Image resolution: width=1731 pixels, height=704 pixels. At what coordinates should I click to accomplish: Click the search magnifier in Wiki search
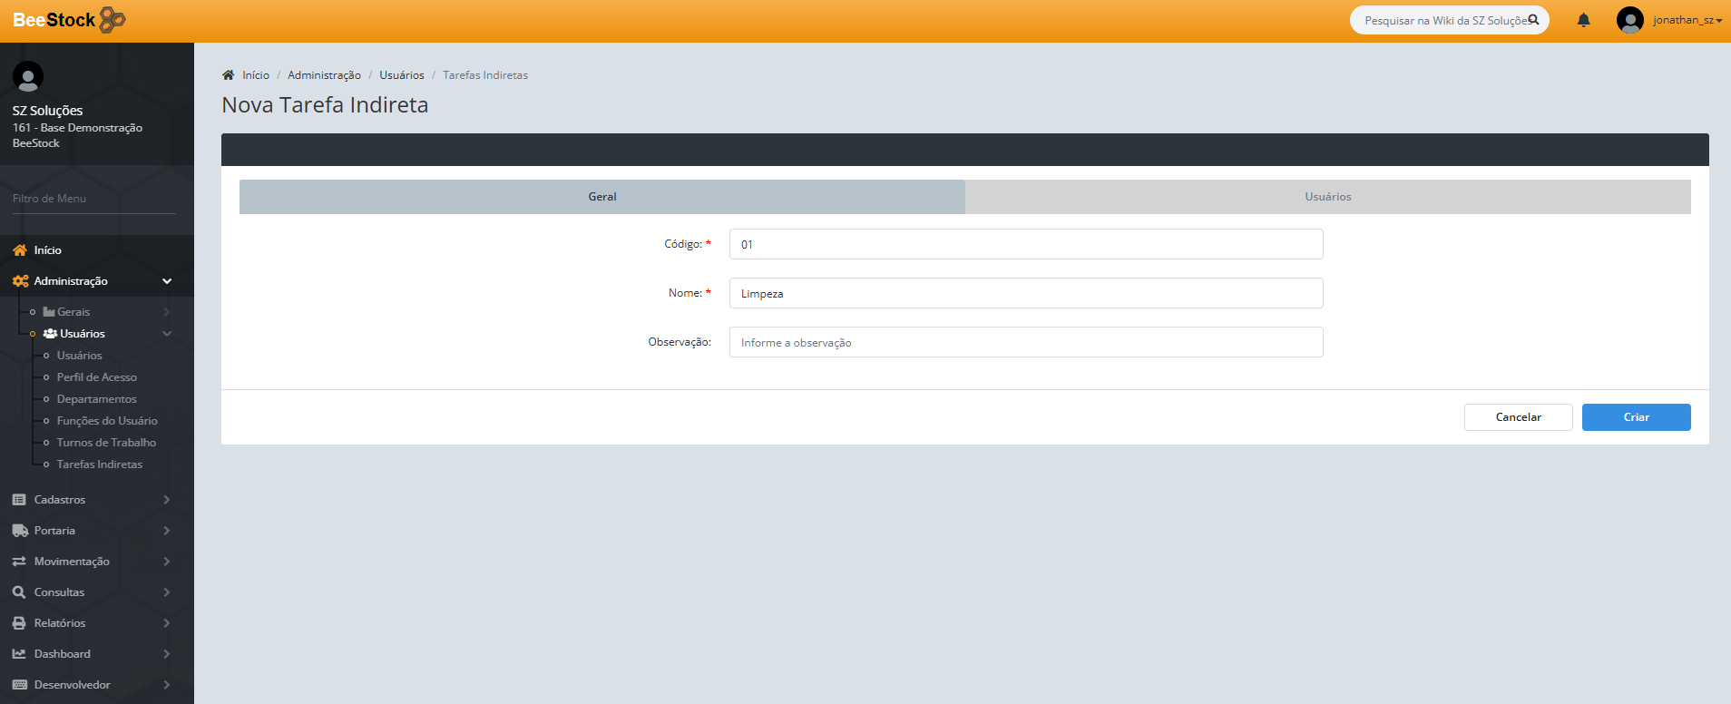pyautogui.click(x=1533, y=20)
